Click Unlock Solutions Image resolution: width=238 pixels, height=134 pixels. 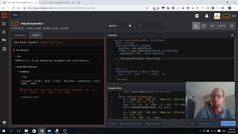click(x=131, y=124)
